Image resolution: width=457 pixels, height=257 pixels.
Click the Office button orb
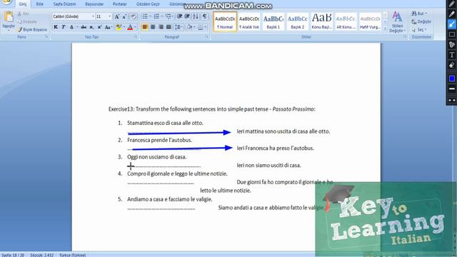pos(6,2)
